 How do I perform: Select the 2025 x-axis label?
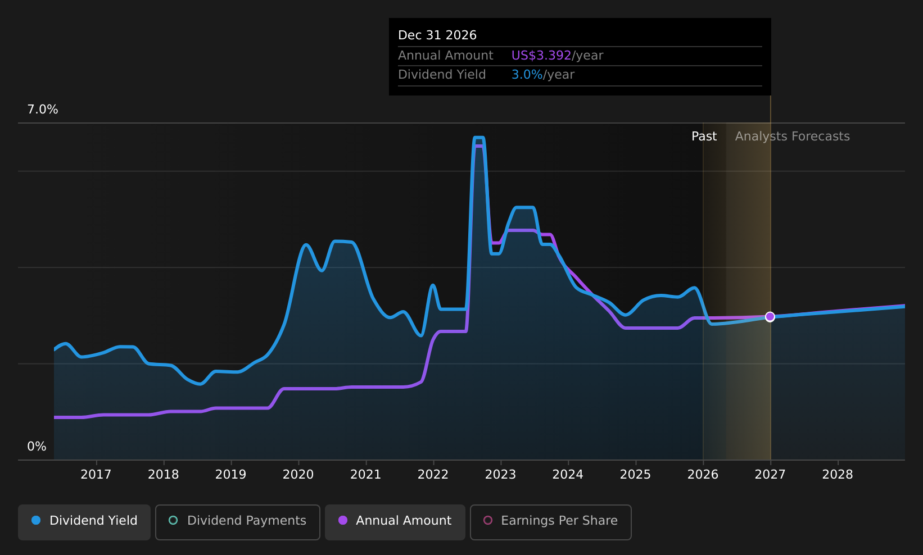click(636, 475)
